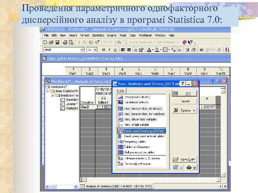Open the fill color dropdown arrow
This screenshot has width=258, height=193.
click(x=161, y=50)
